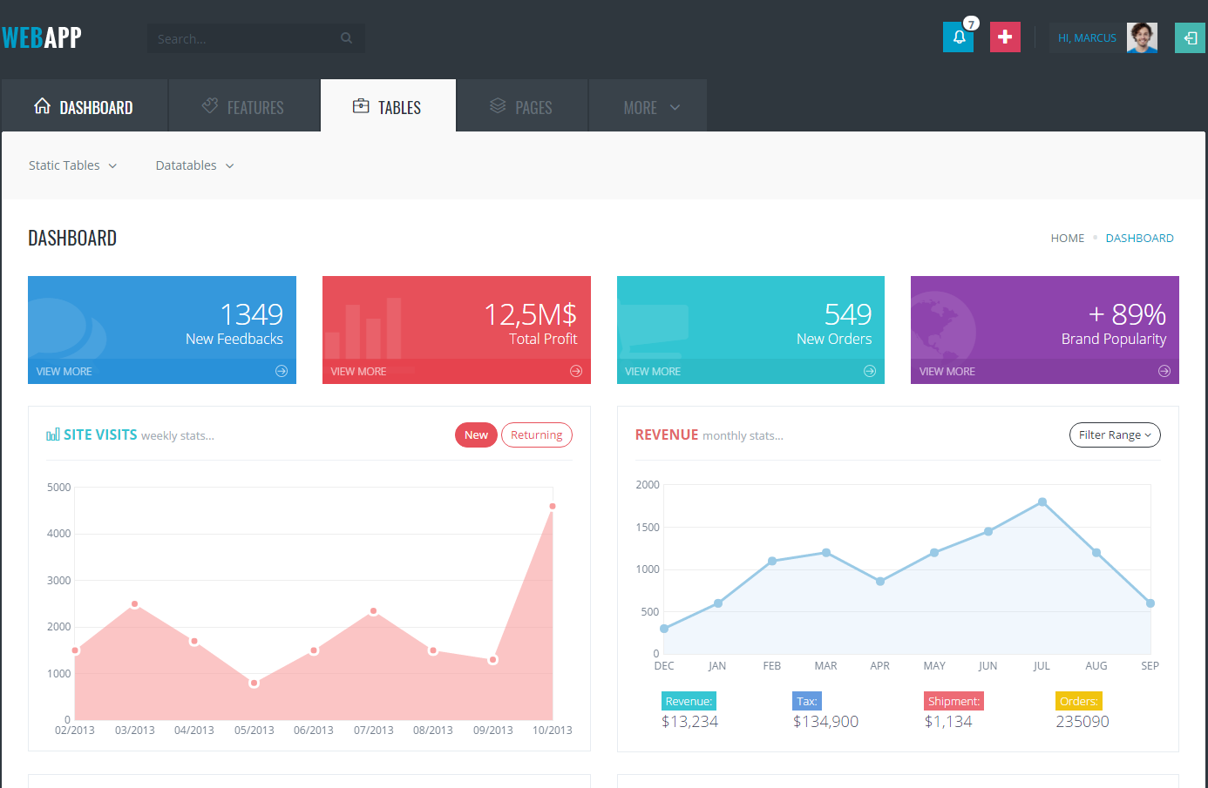Switch to Returning visitors stats

[x=536, y=434]
